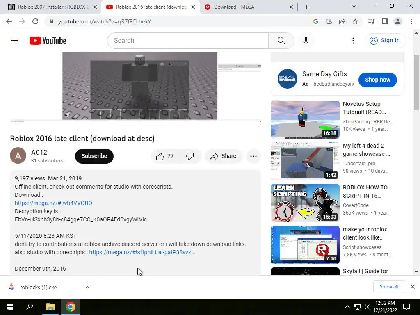
Task: Open Bed Bath & Beyond ad logo
Action: pyautogui.click(x=288, y=79)
